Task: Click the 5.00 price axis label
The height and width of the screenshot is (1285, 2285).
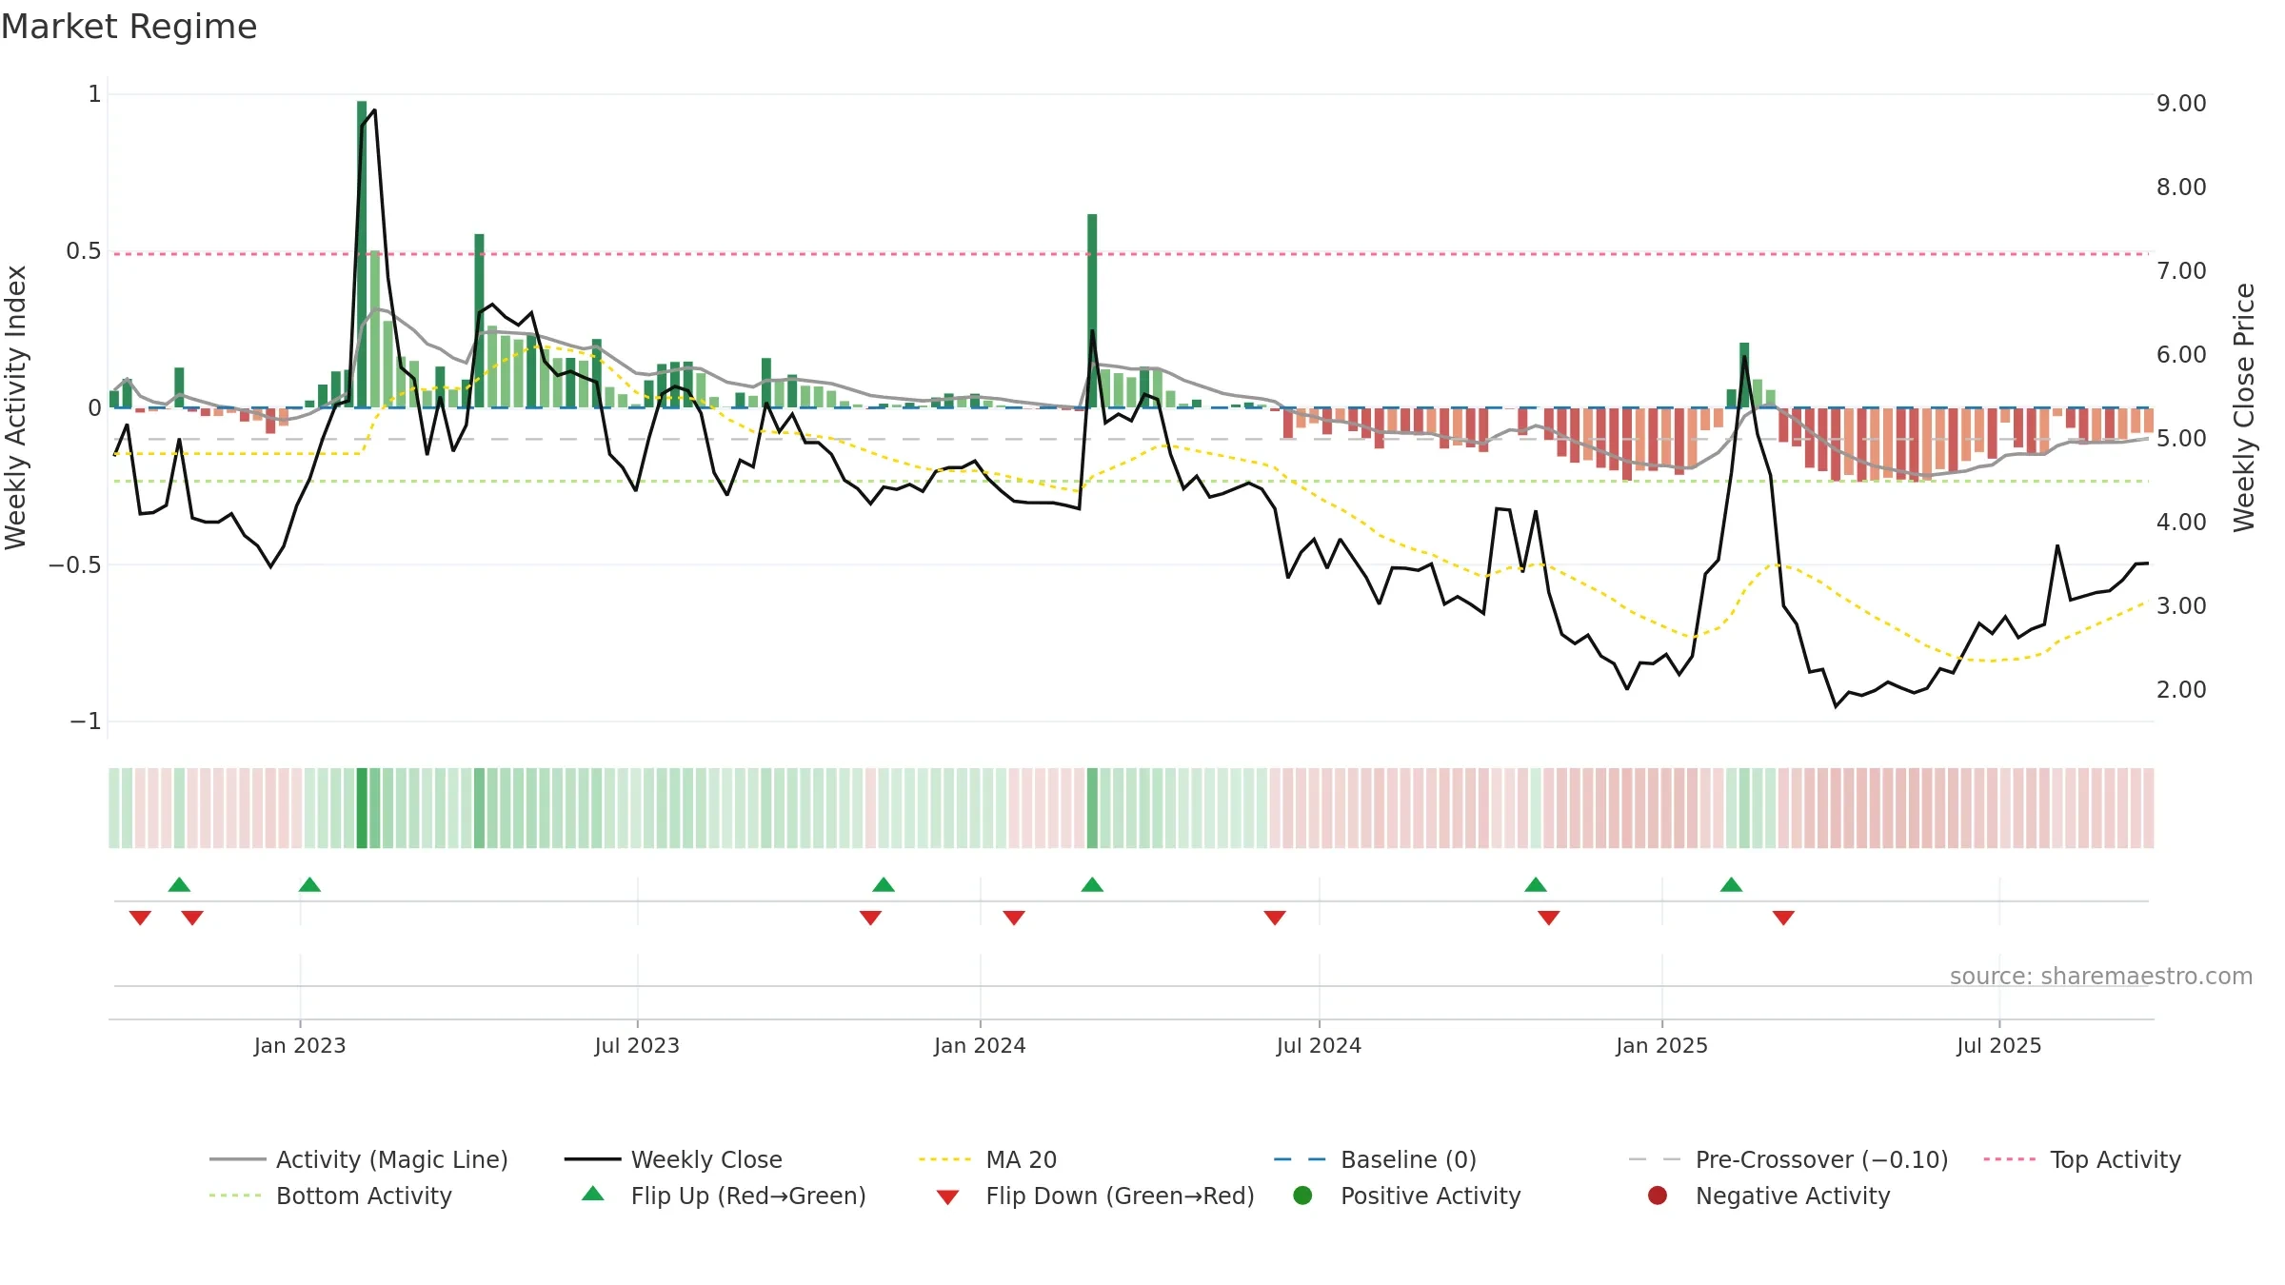Action: pyautogui.click(x=2181, y=438)
